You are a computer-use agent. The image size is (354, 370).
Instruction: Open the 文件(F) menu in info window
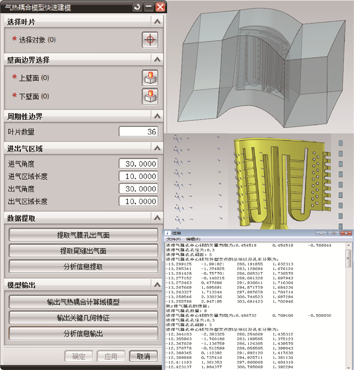tap(173, 239)
